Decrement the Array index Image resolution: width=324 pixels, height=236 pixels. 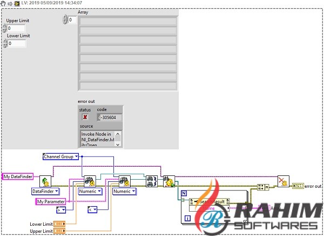point(65,22)
